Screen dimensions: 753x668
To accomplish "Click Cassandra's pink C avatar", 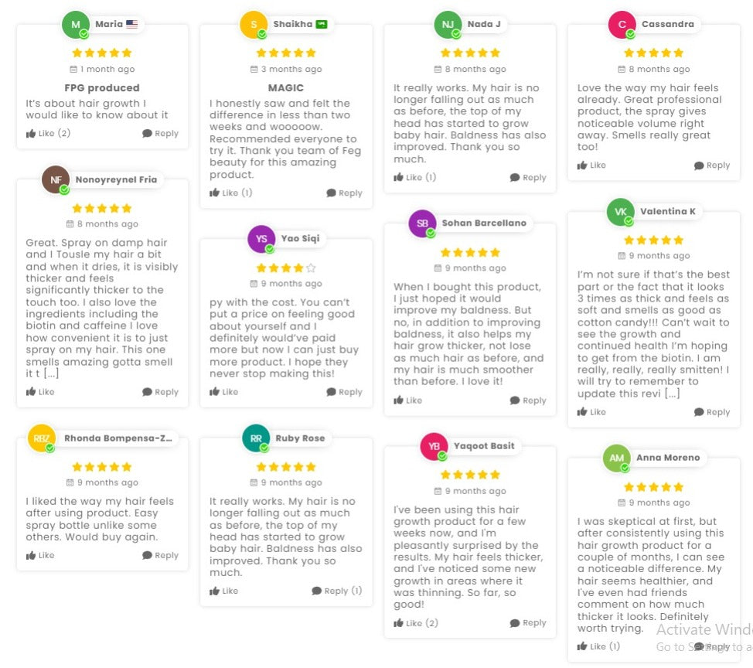I will (x=622, y=25).
